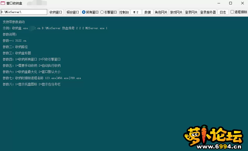
Task: Maximize the 窗口收纳盒 window
Action: pyautogui.click(x=231, y=3)
